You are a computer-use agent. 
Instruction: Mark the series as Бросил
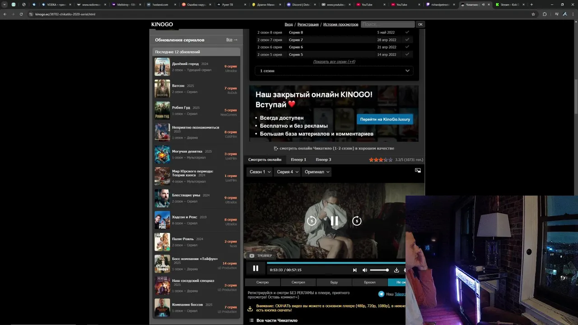pos(370,282)
